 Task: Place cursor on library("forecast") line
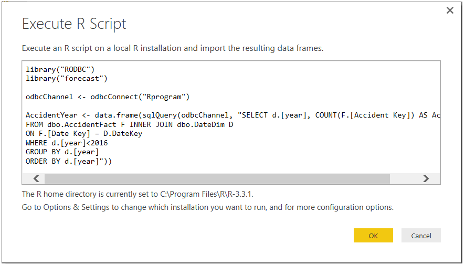[x=67, y=79]
